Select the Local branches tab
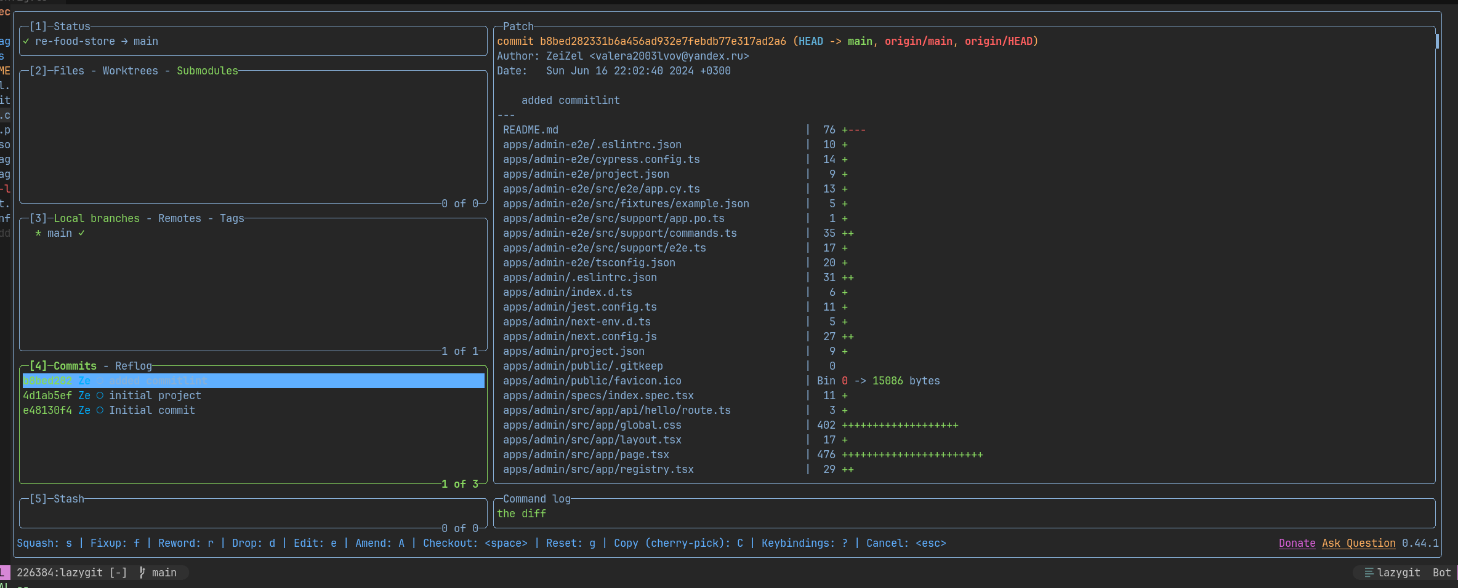The height and width of the screenshot is (588, 1458). coord(97,218)
